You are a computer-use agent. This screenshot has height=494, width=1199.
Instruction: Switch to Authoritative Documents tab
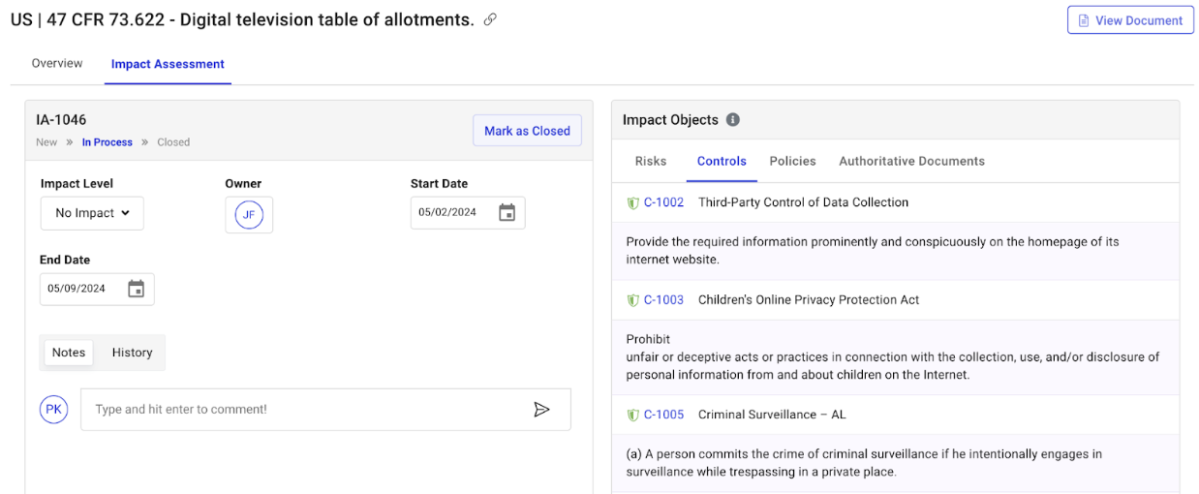click(x=911, y=162)
